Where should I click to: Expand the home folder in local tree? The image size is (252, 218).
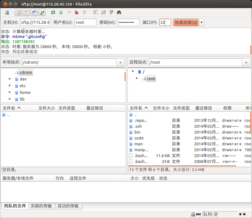pos(10,92)
